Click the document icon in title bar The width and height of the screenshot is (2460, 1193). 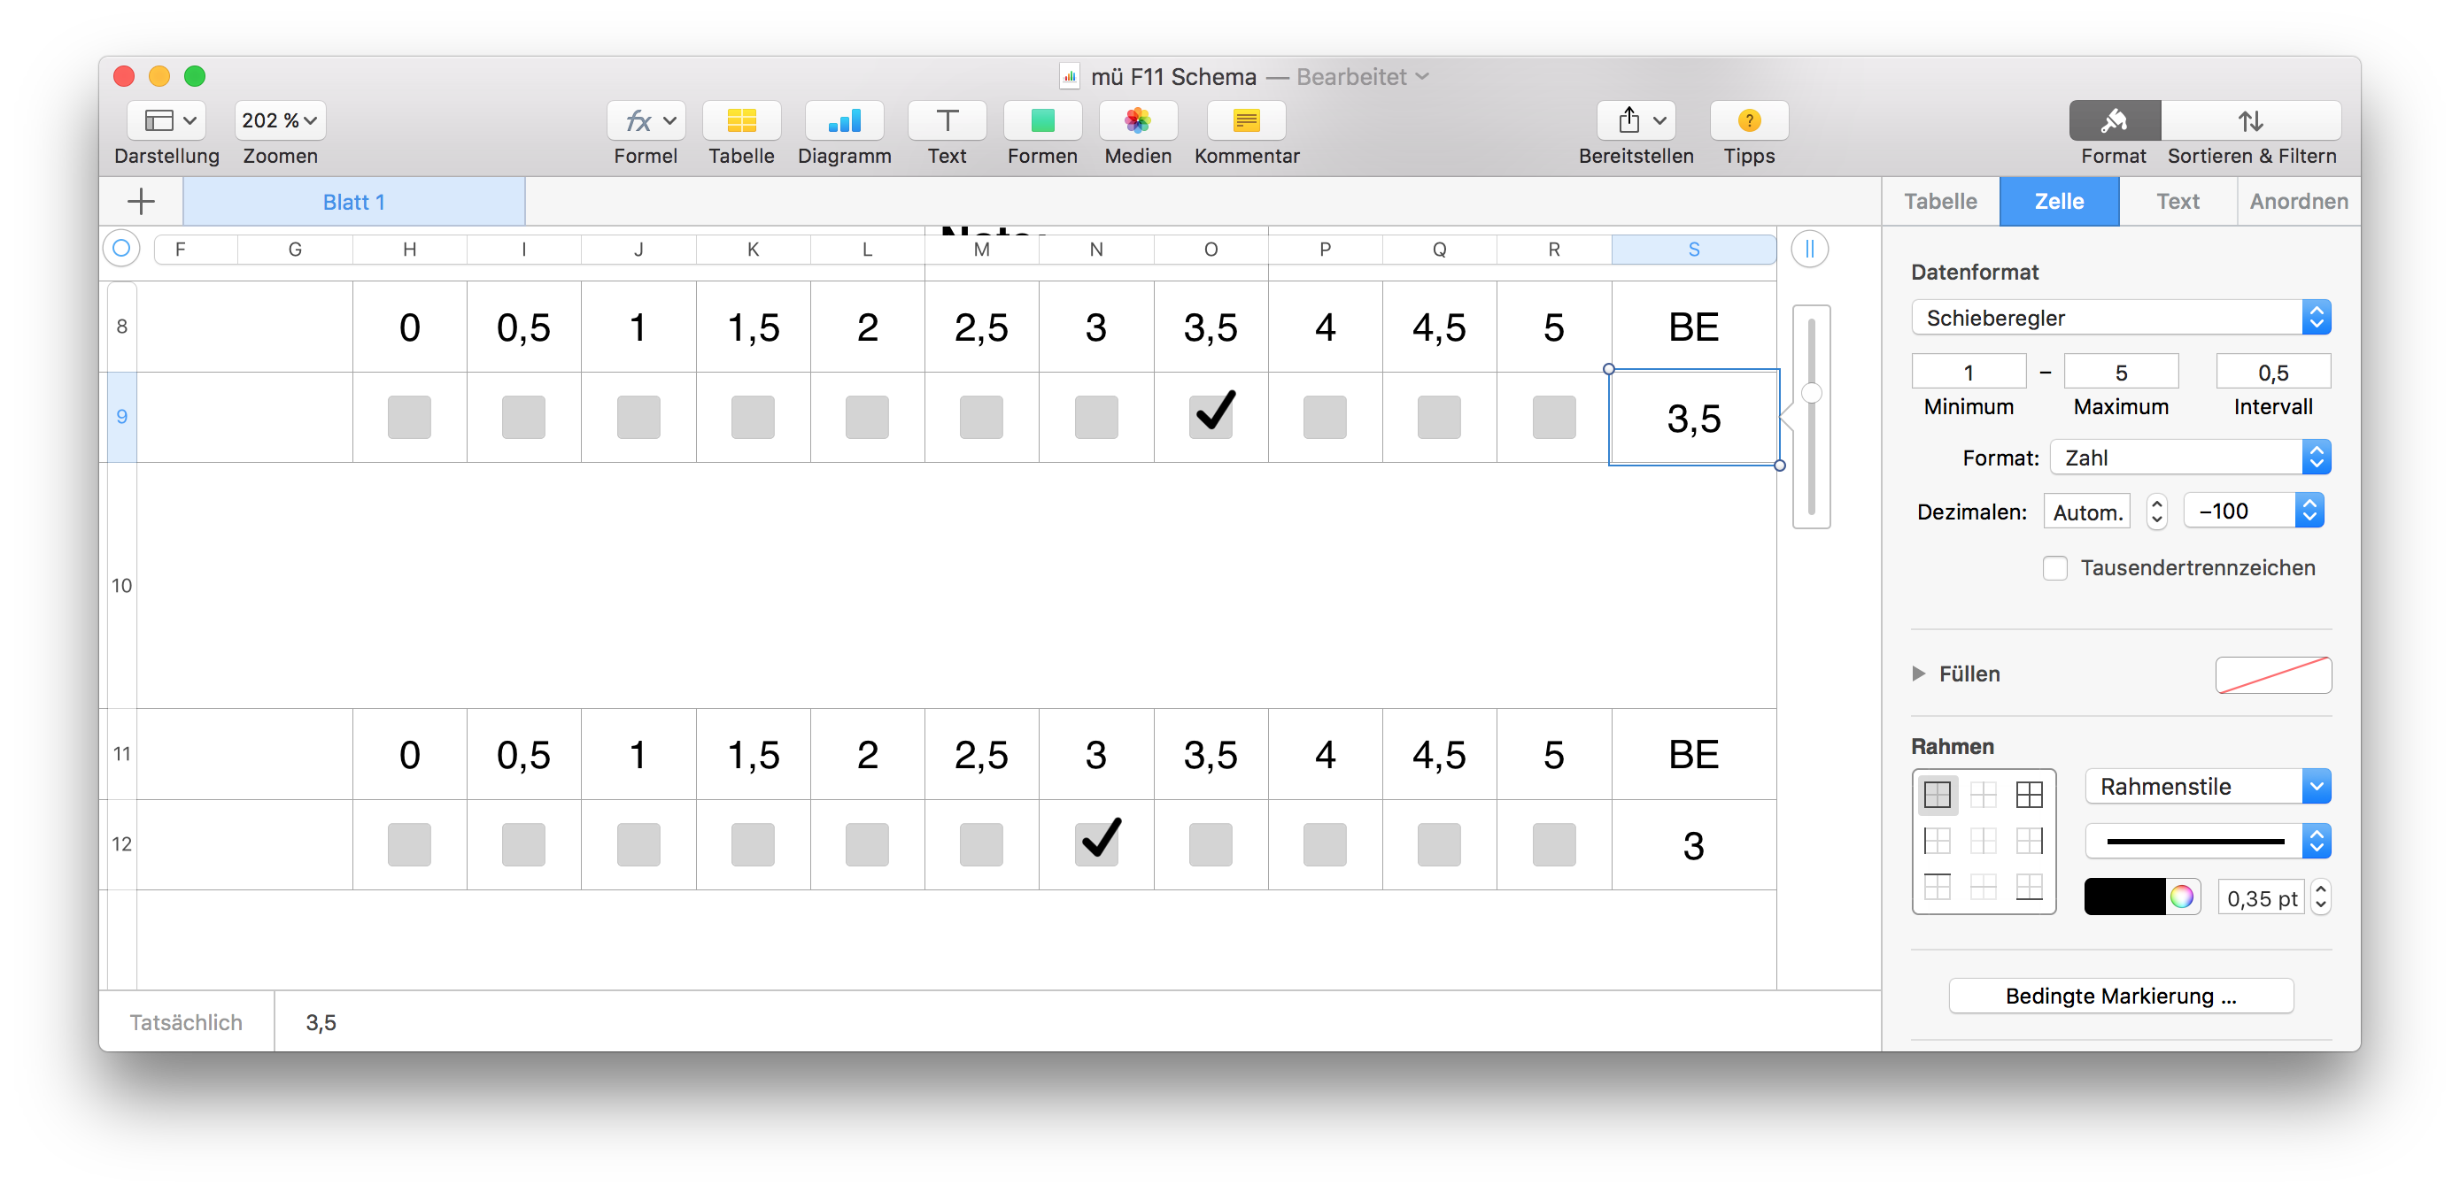(x=1069, y=76)
